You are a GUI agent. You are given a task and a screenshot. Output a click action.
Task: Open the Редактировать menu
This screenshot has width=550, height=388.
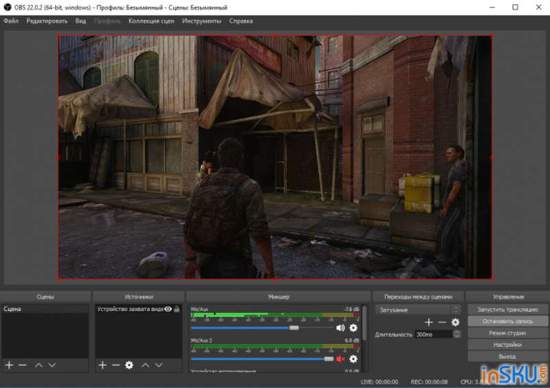coord(47,21)
